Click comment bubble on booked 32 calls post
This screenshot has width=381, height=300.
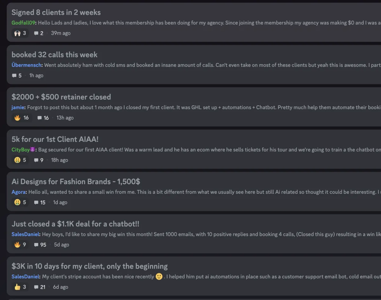[14, 75]
